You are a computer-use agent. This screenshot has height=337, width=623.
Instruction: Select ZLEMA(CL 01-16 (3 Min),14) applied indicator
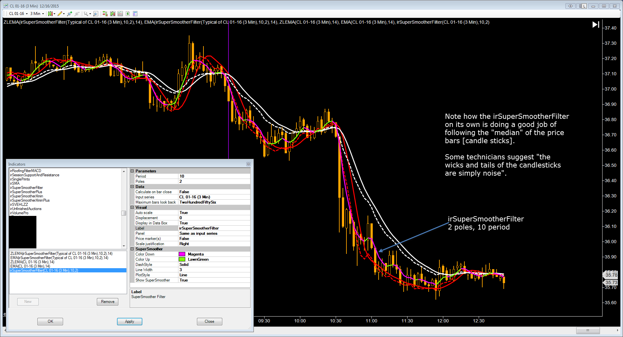pyautogui.click(x=32, y=262)
